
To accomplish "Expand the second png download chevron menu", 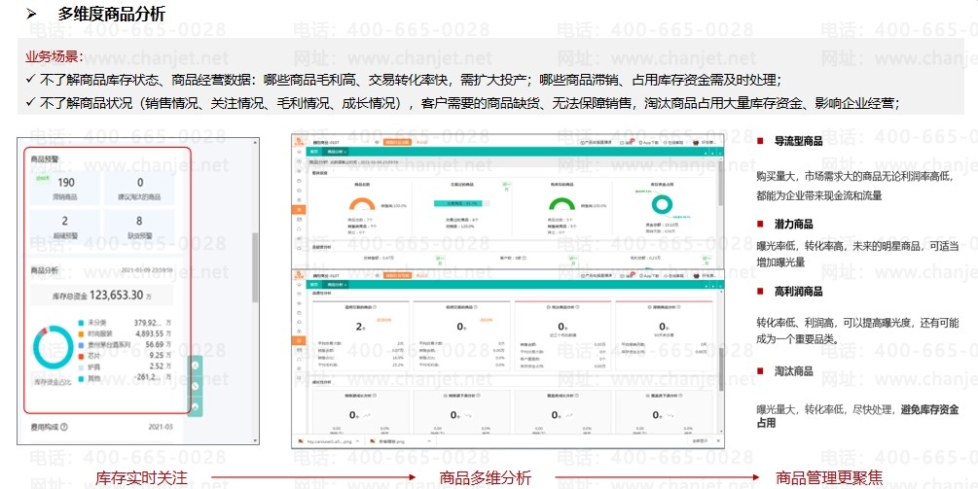I will coord(429,441).
